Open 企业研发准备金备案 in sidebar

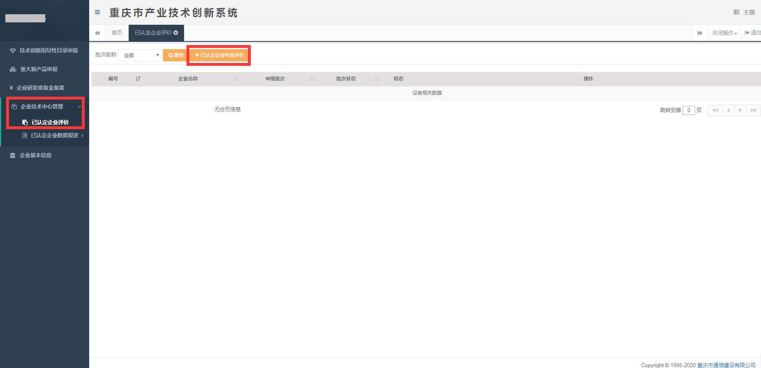click(x=40, y=88)
